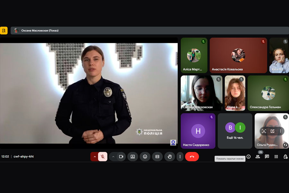289x193 pixels.
Task: Click picture-in-picture icon on Ольга Руден... tile
Action: click(x=285, y=145)
